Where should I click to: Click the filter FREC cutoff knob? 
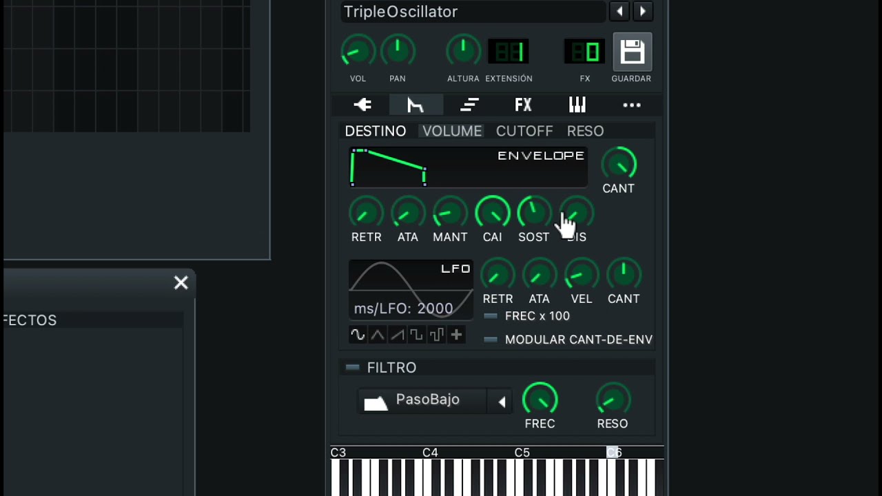click(540, 399)
